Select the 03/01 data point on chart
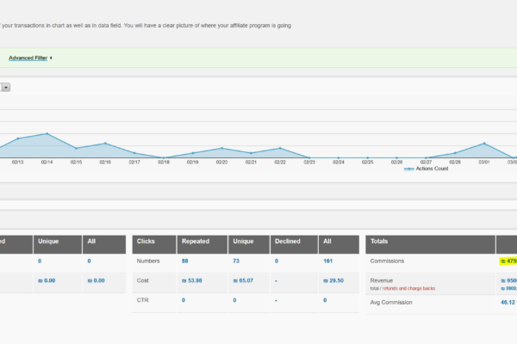The image size is (517, 344). point(484,144)
